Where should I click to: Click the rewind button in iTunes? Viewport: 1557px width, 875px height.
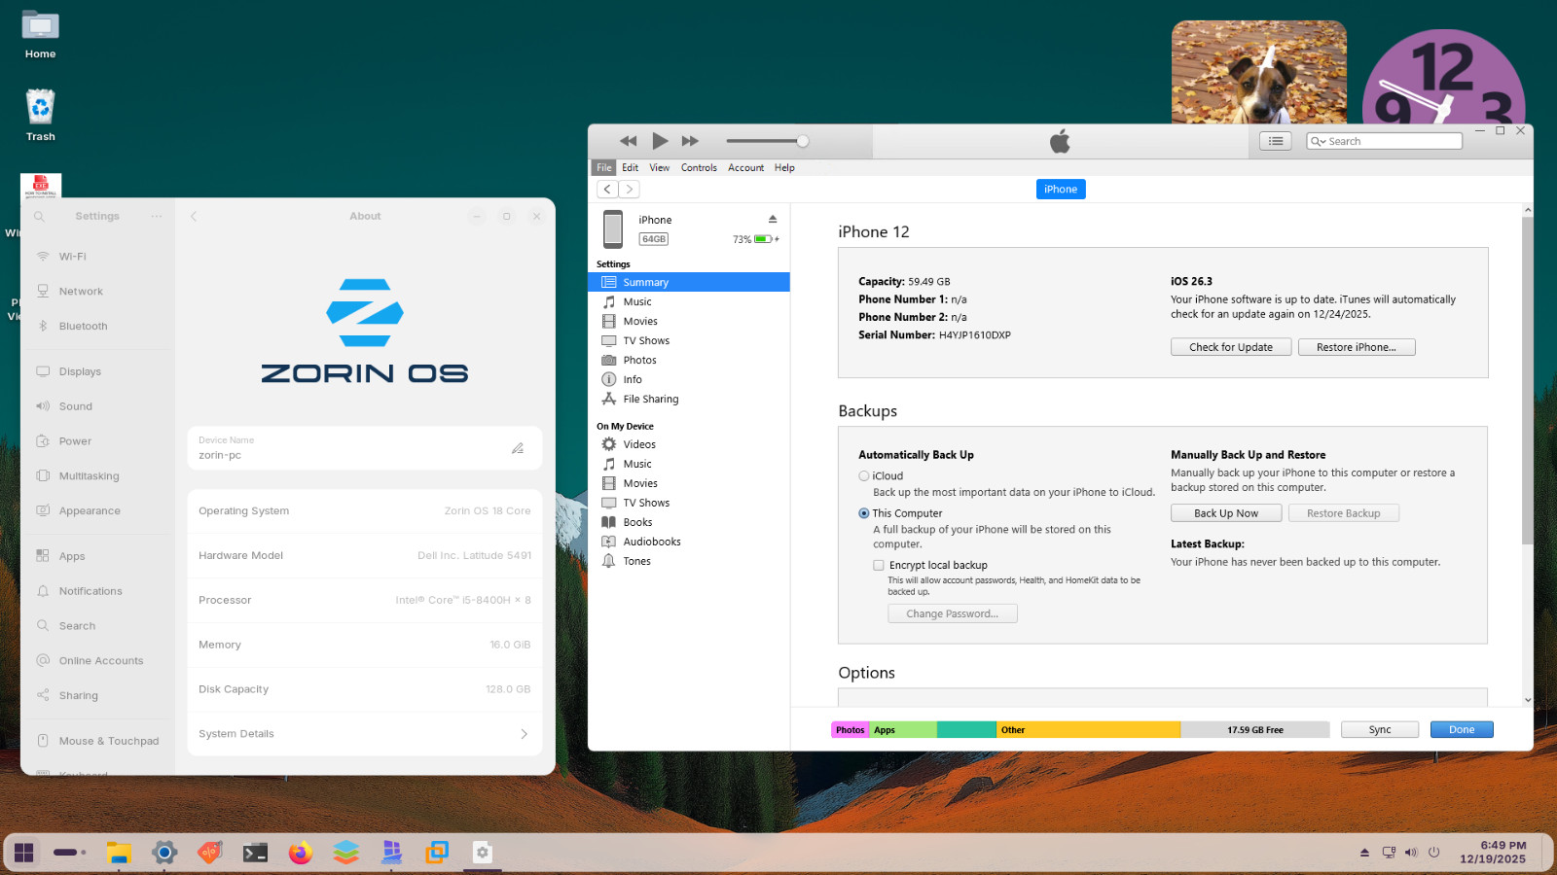pos(628,141)
